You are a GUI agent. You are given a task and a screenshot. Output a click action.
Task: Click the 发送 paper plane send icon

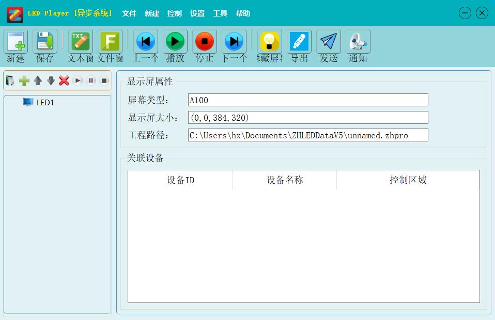tap(328, 42)
